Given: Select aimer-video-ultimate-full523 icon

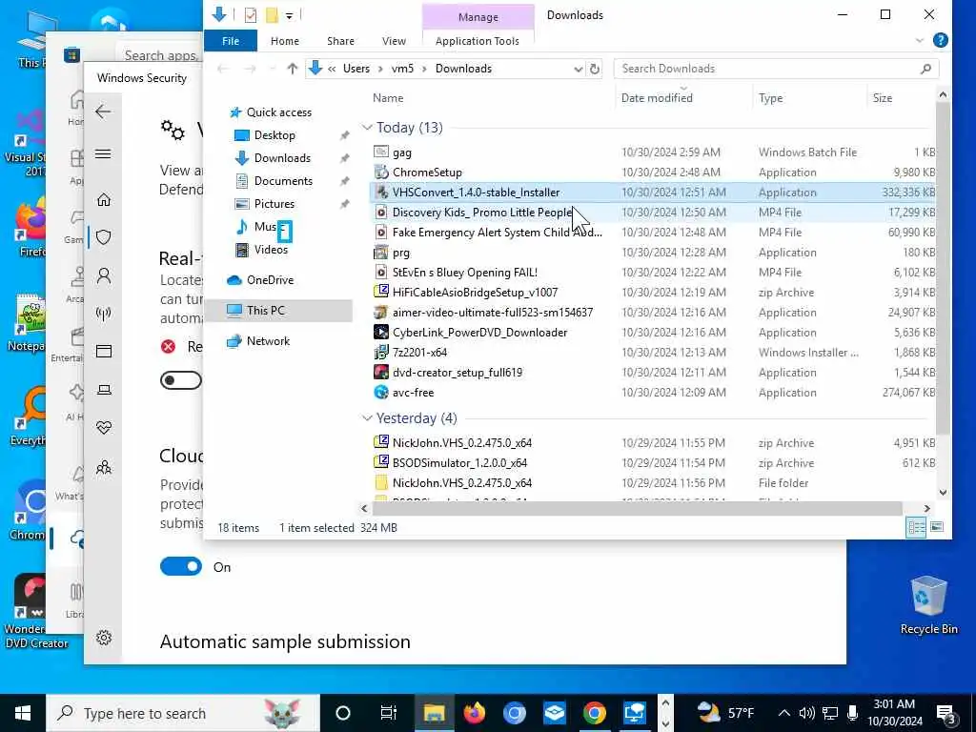Looking at the screenshot, I should click(x=381, y=313).
